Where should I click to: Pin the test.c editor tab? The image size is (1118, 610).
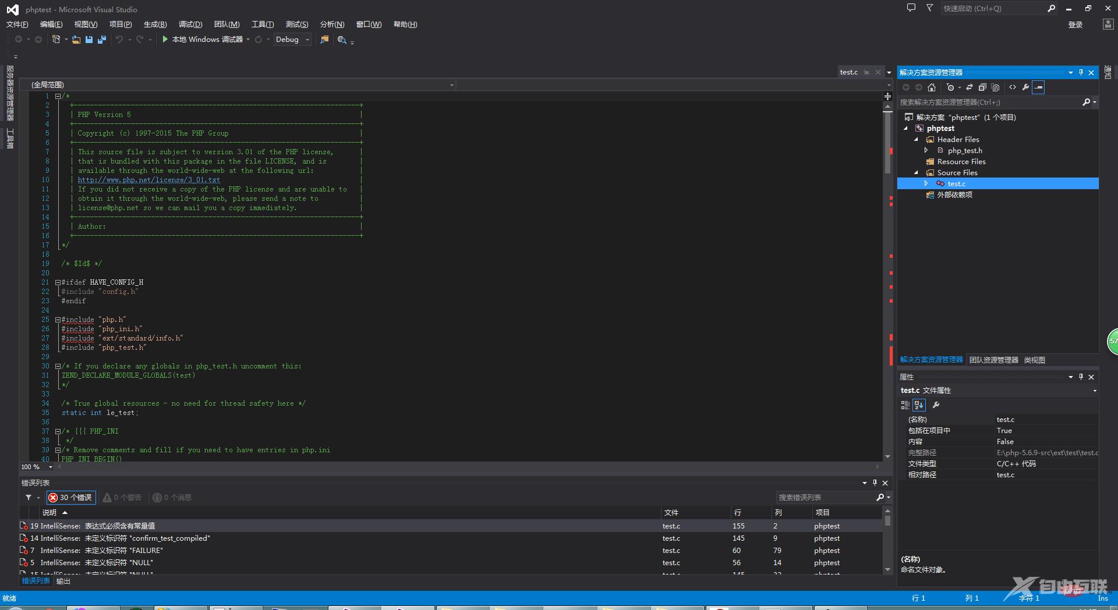click(866, 72)
